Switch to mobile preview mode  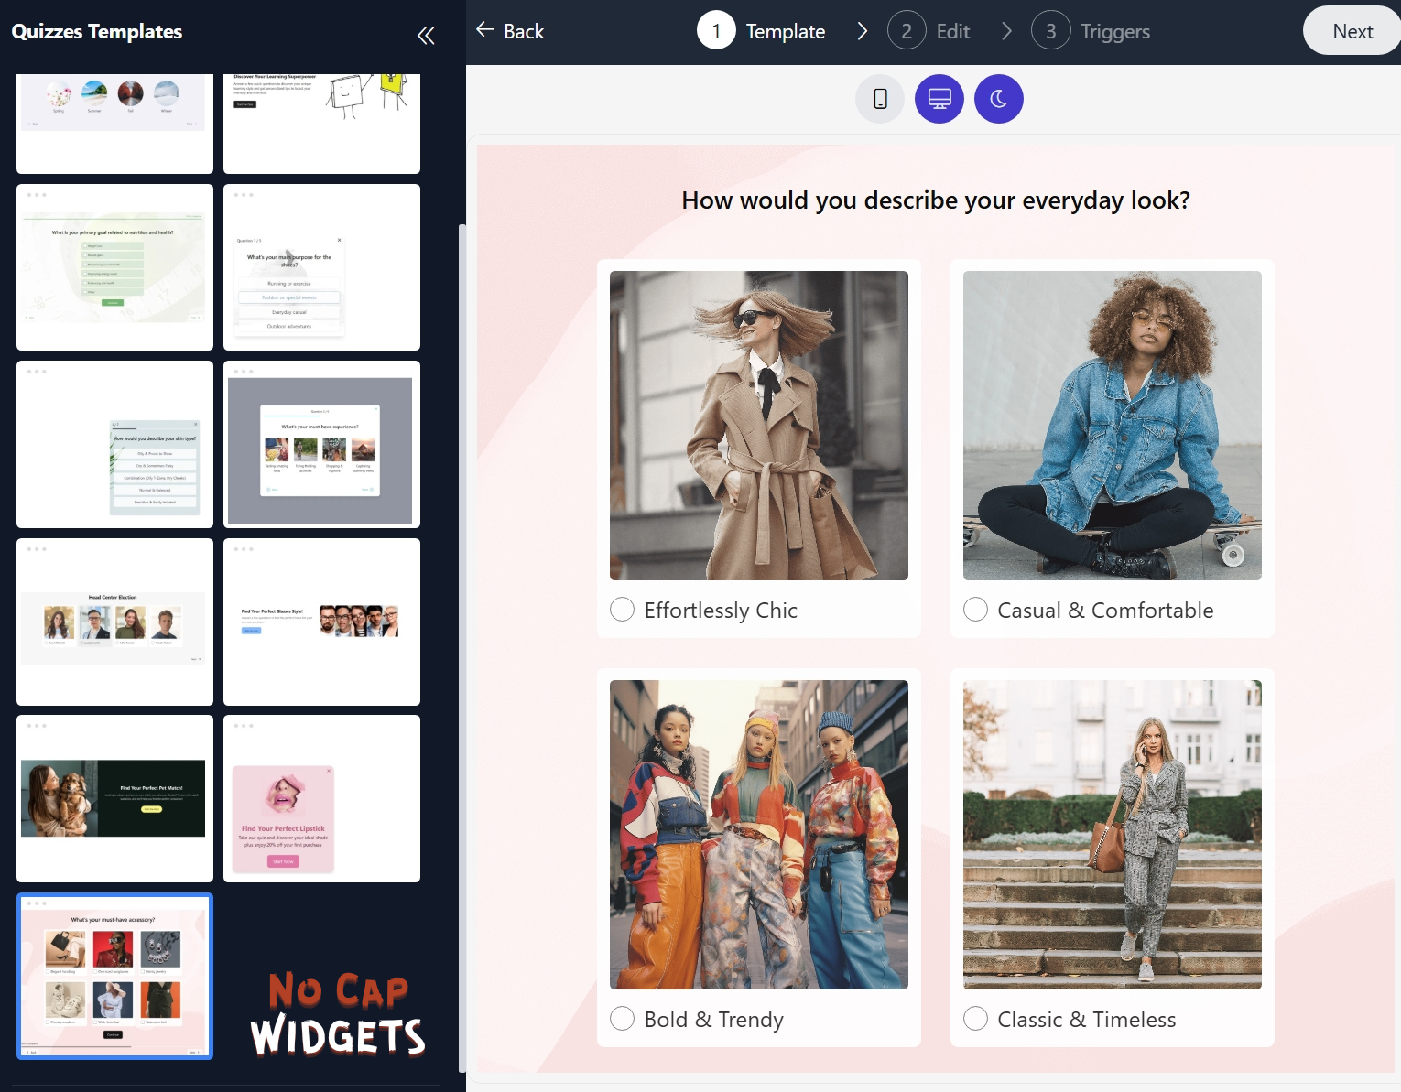(880, 99)
